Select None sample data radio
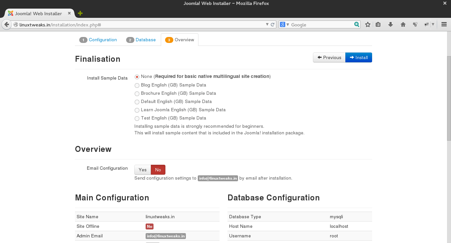The width and height of the screenshot is (451, 243). pos(137,77)
